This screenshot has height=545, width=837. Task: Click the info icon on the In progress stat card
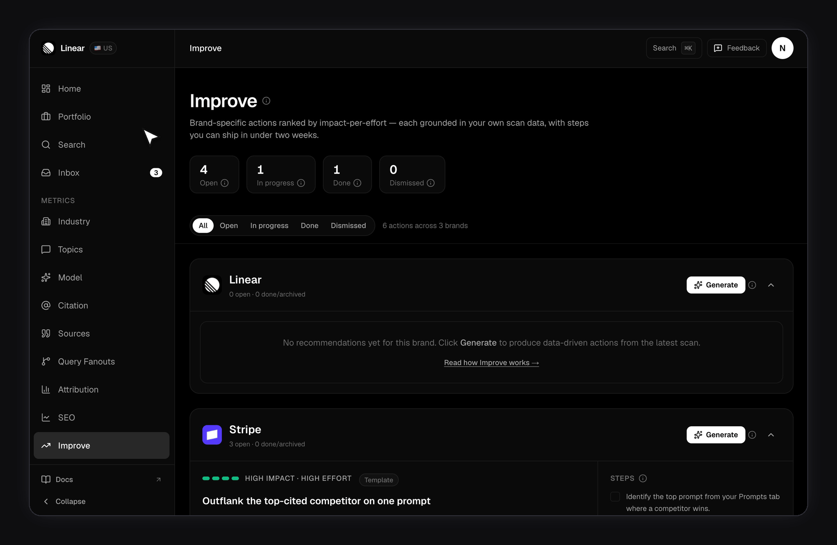(301, 183)
